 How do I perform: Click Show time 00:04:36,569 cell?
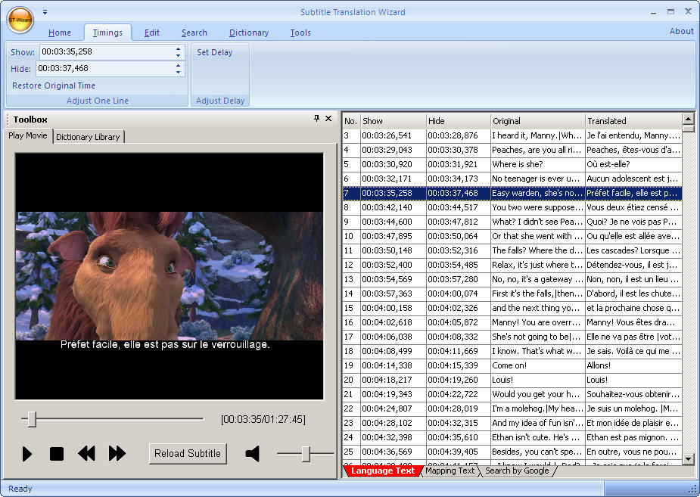pyautogui.click(x=394, y=452)
